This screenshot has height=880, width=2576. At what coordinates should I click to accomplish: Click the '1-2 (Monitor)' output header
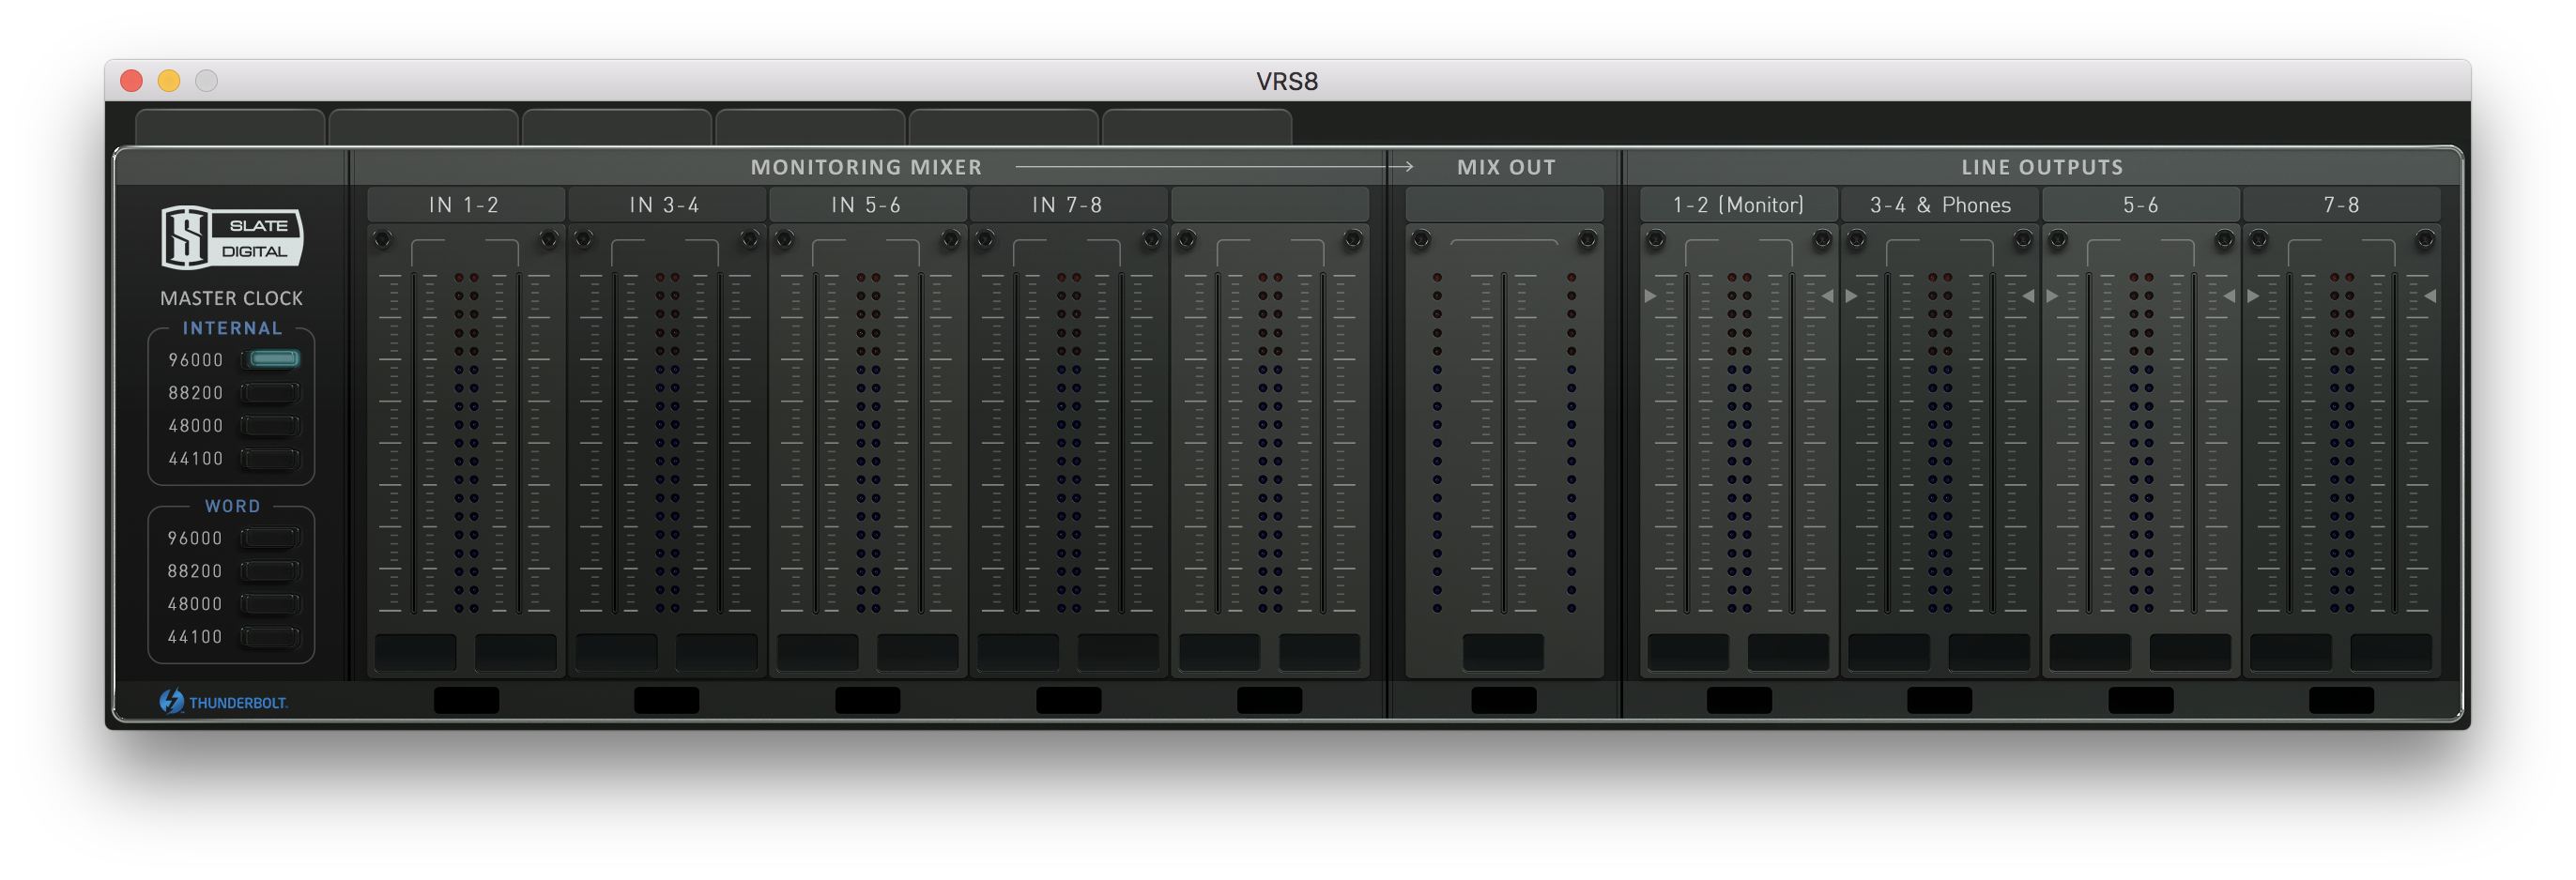[1739, 205]
